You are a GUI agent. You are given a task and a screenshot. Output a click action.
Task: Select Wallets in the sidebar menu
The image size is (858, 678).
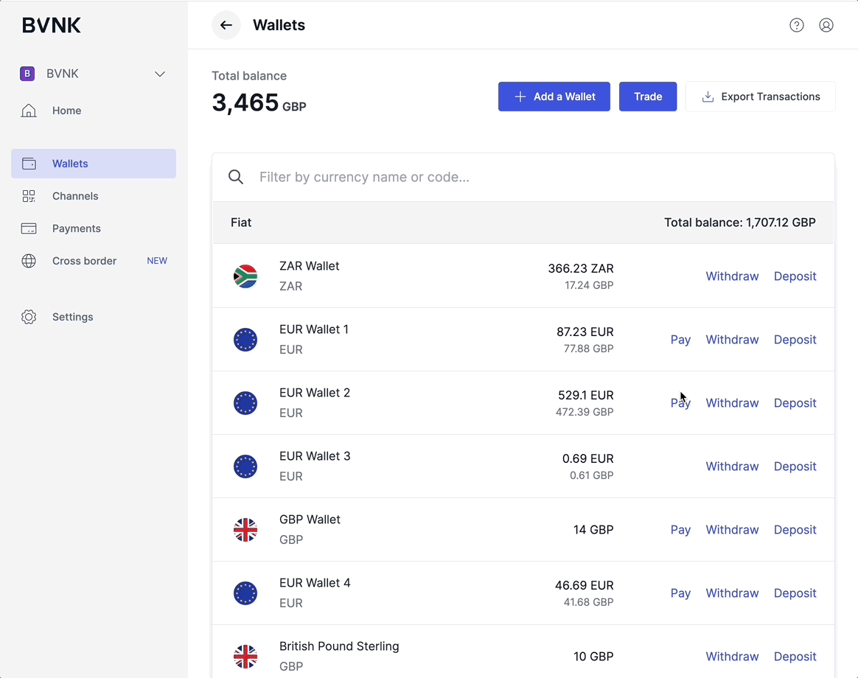pyautogui.click(x=70, y=163)
